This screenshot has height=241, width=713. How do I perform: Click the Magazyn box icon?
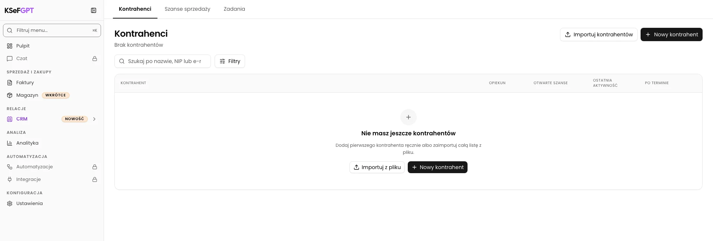coord(10,95)
